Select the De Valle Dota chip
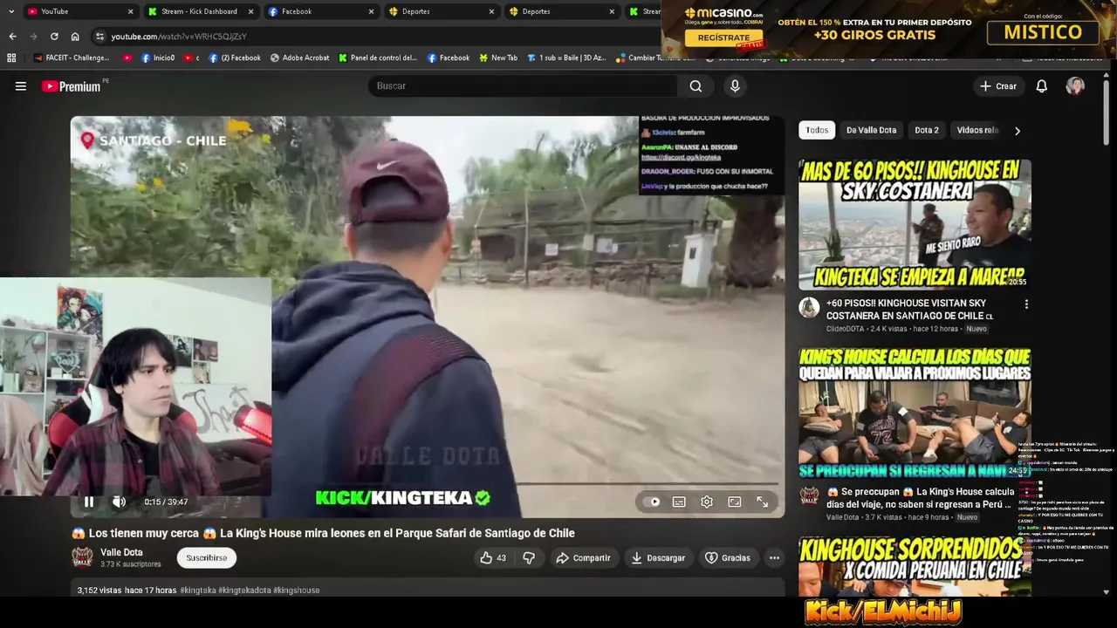Viewport: 1117px width, 628px height. [871, 130]
